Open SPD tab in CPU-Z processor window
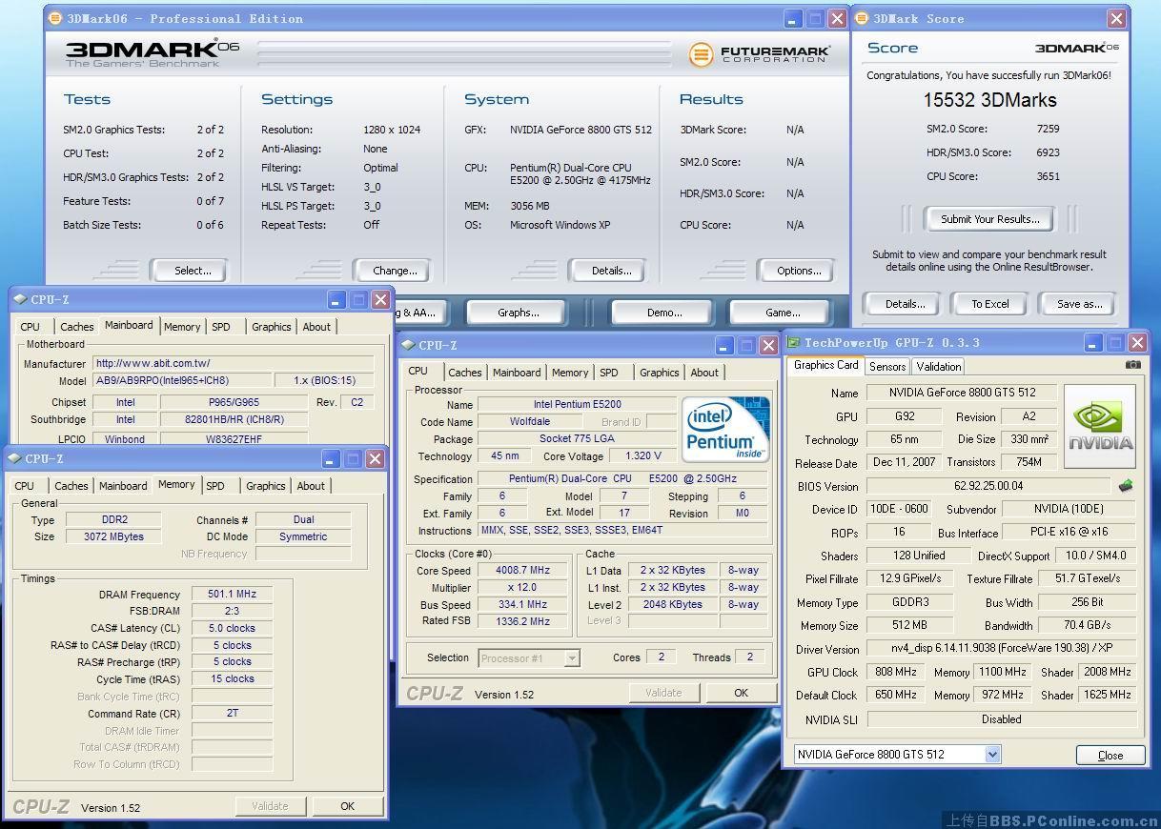Screen dimensions: 1161x829 click(609, 373)
